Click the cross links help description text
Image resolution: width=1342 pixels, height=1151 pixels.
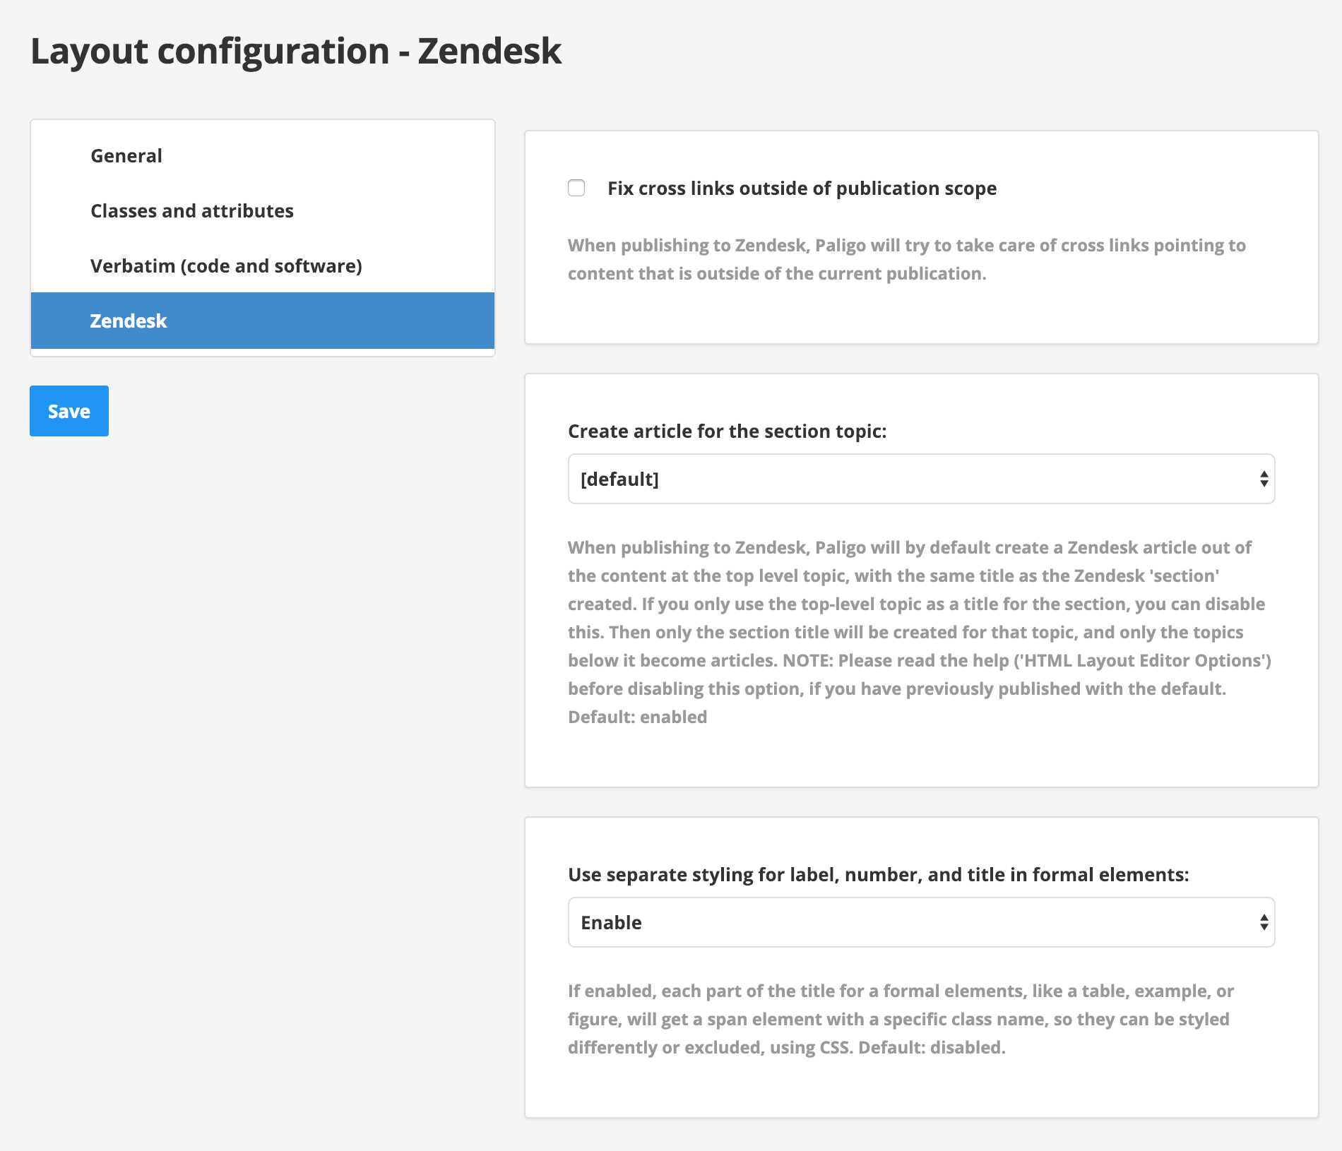pyautogui.click(x=906, y=259)
